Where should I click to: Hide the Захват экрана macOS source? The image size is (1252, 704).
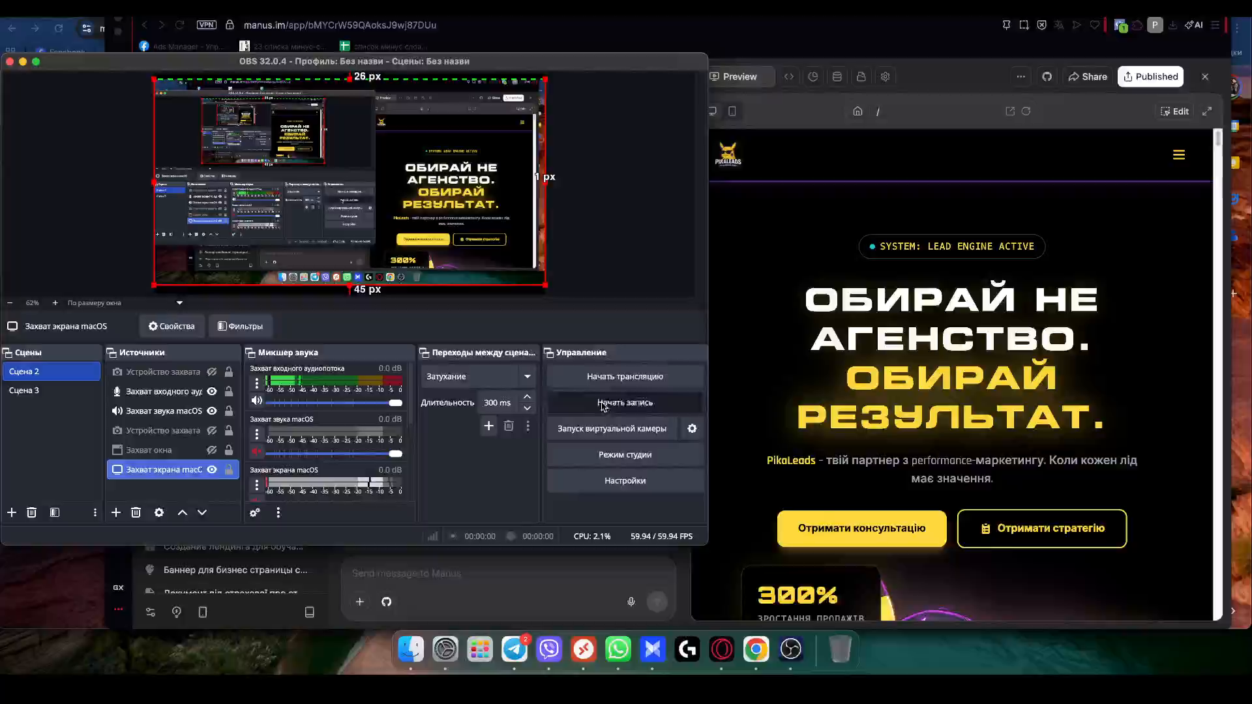point(212,469)
